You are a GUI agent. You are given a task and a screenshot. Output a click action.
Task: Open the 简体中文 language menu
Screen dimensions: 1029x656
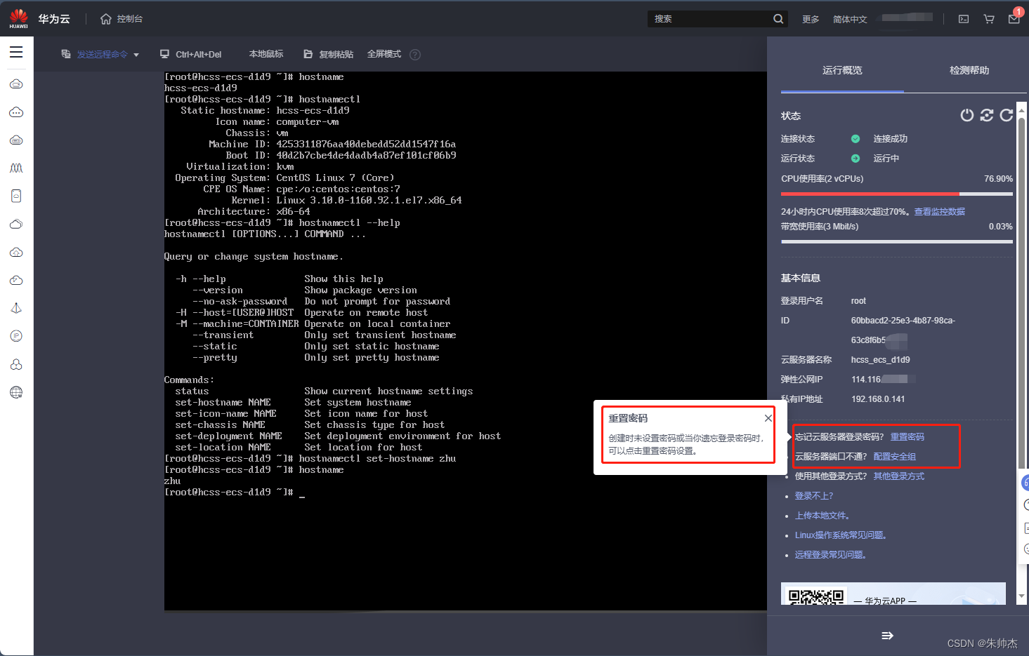pyautogui.click(x=850, y=20)
